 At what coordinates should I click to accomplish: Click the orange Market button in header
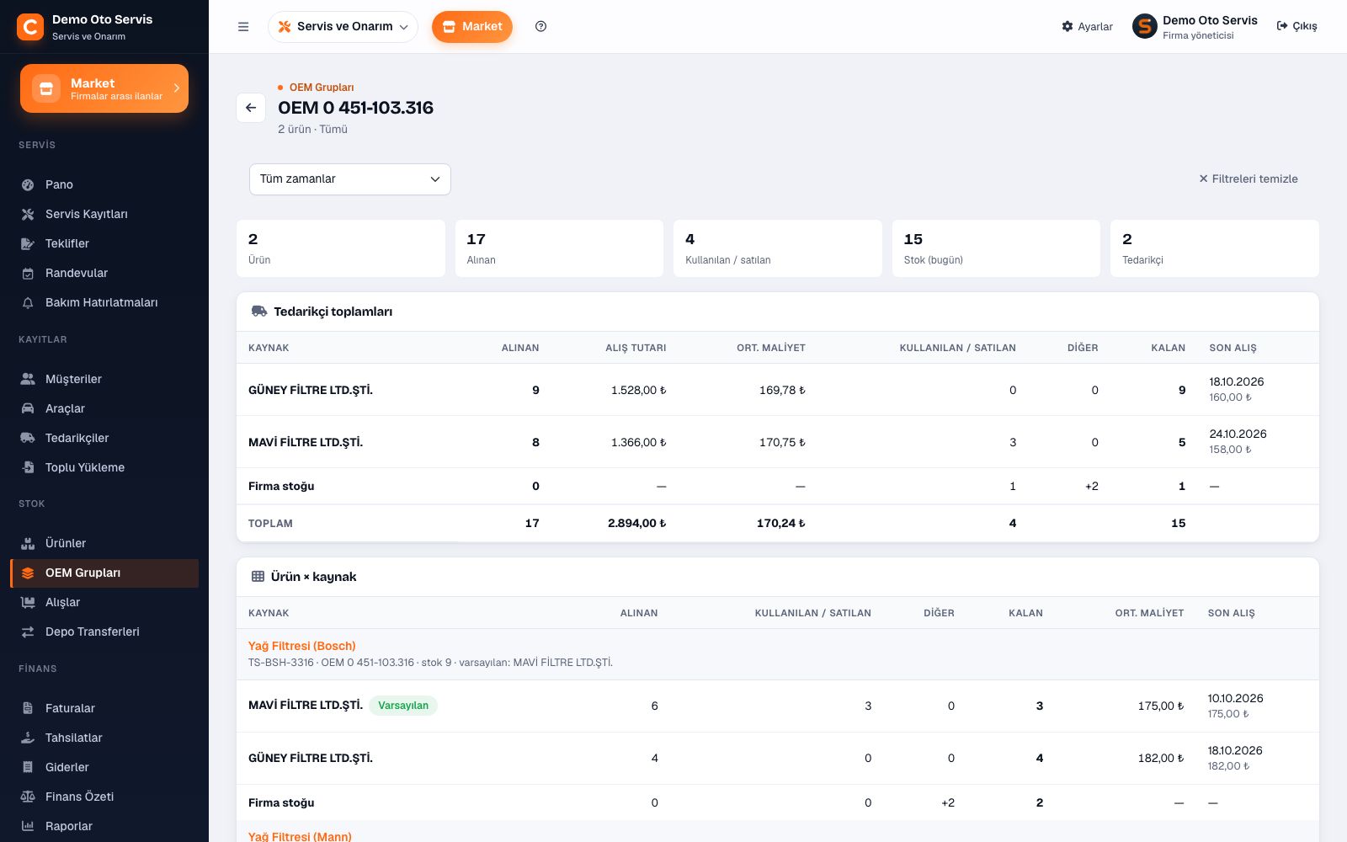pyautogui.click(x=472, y=27)
